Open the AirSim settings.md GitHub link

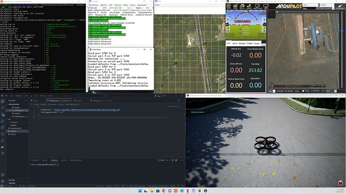(x=87, y=110)
